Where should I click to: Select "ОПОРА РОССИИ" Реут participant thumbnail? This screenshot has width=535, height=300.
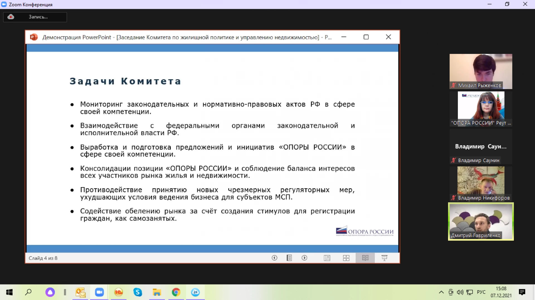click(x=481, y=109)
